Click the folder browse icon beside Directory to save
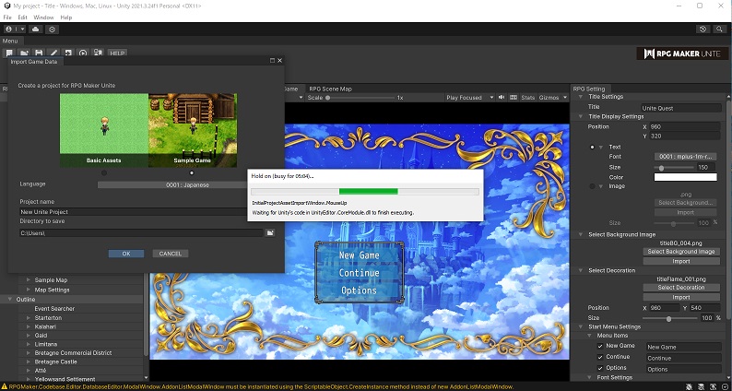732x391 pixels. (270, 232)
